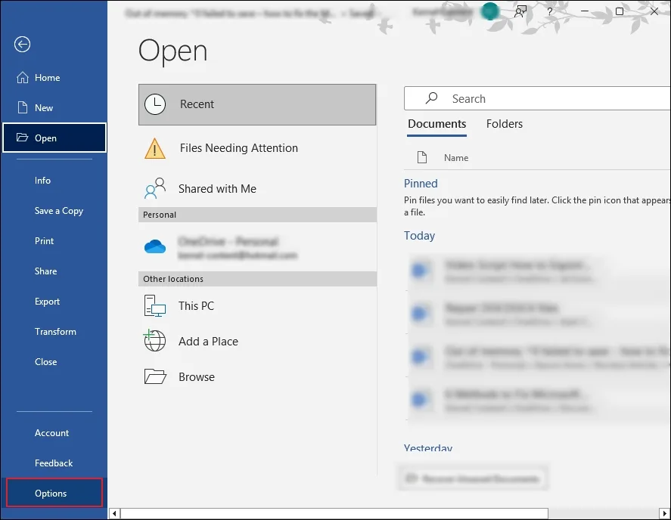Click the Yesterday section heading
This screenshot has width=671, height=520.
pyautogui.click(x=428, y=447)
